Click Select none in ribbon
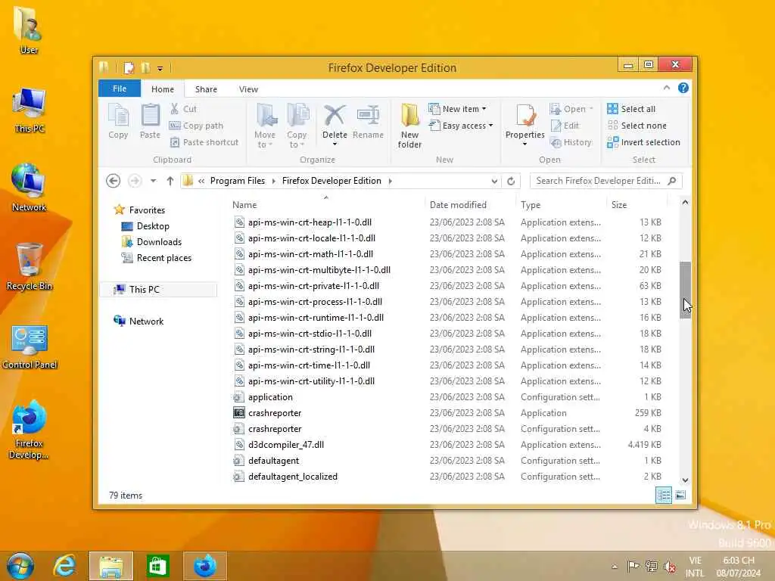The image size is (775, 581). coord(636,126)
